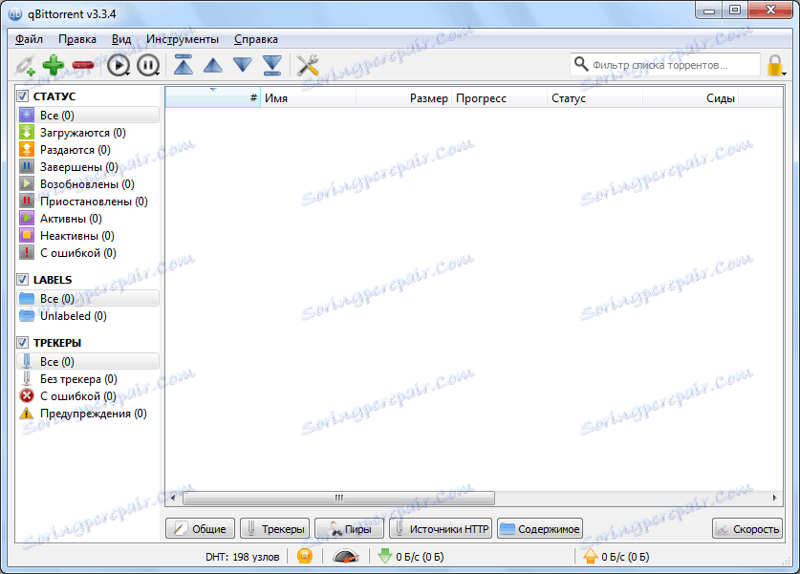Open the lock icon dropdown arrow
The width and height of the screenshot is (800, 574).
784,74
